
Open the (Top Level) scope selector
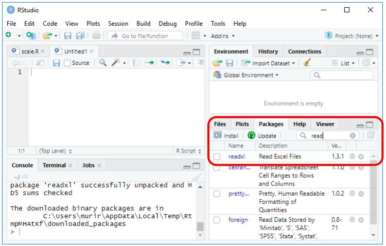pyautogui.click(x=56, y=151)
